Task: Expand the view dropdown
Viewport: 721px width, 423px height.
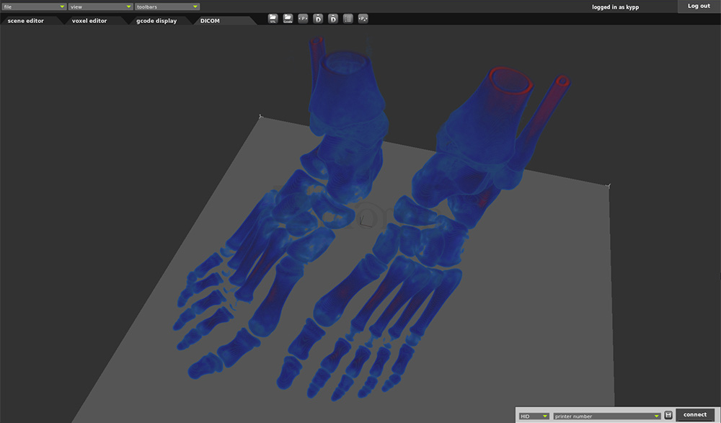Action: click(100, 6)
